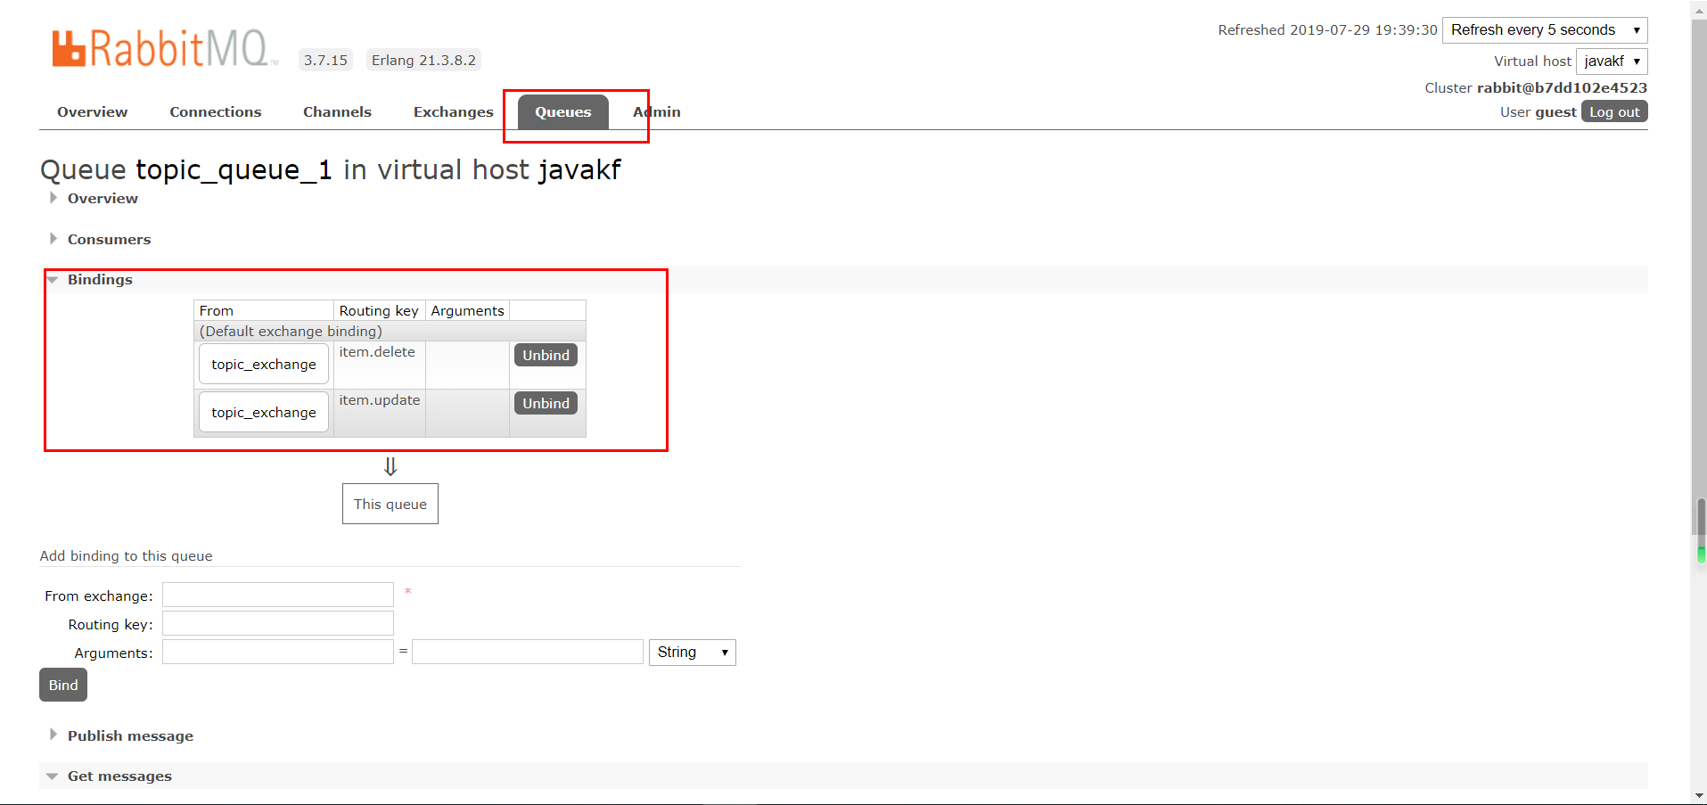
Task: Click the This queue box
Action: pyautogui.click(x=390, y=504)
